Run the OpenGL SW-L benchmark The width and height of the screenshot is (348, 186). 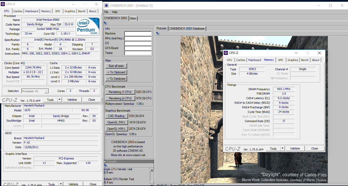pos(116,122)
